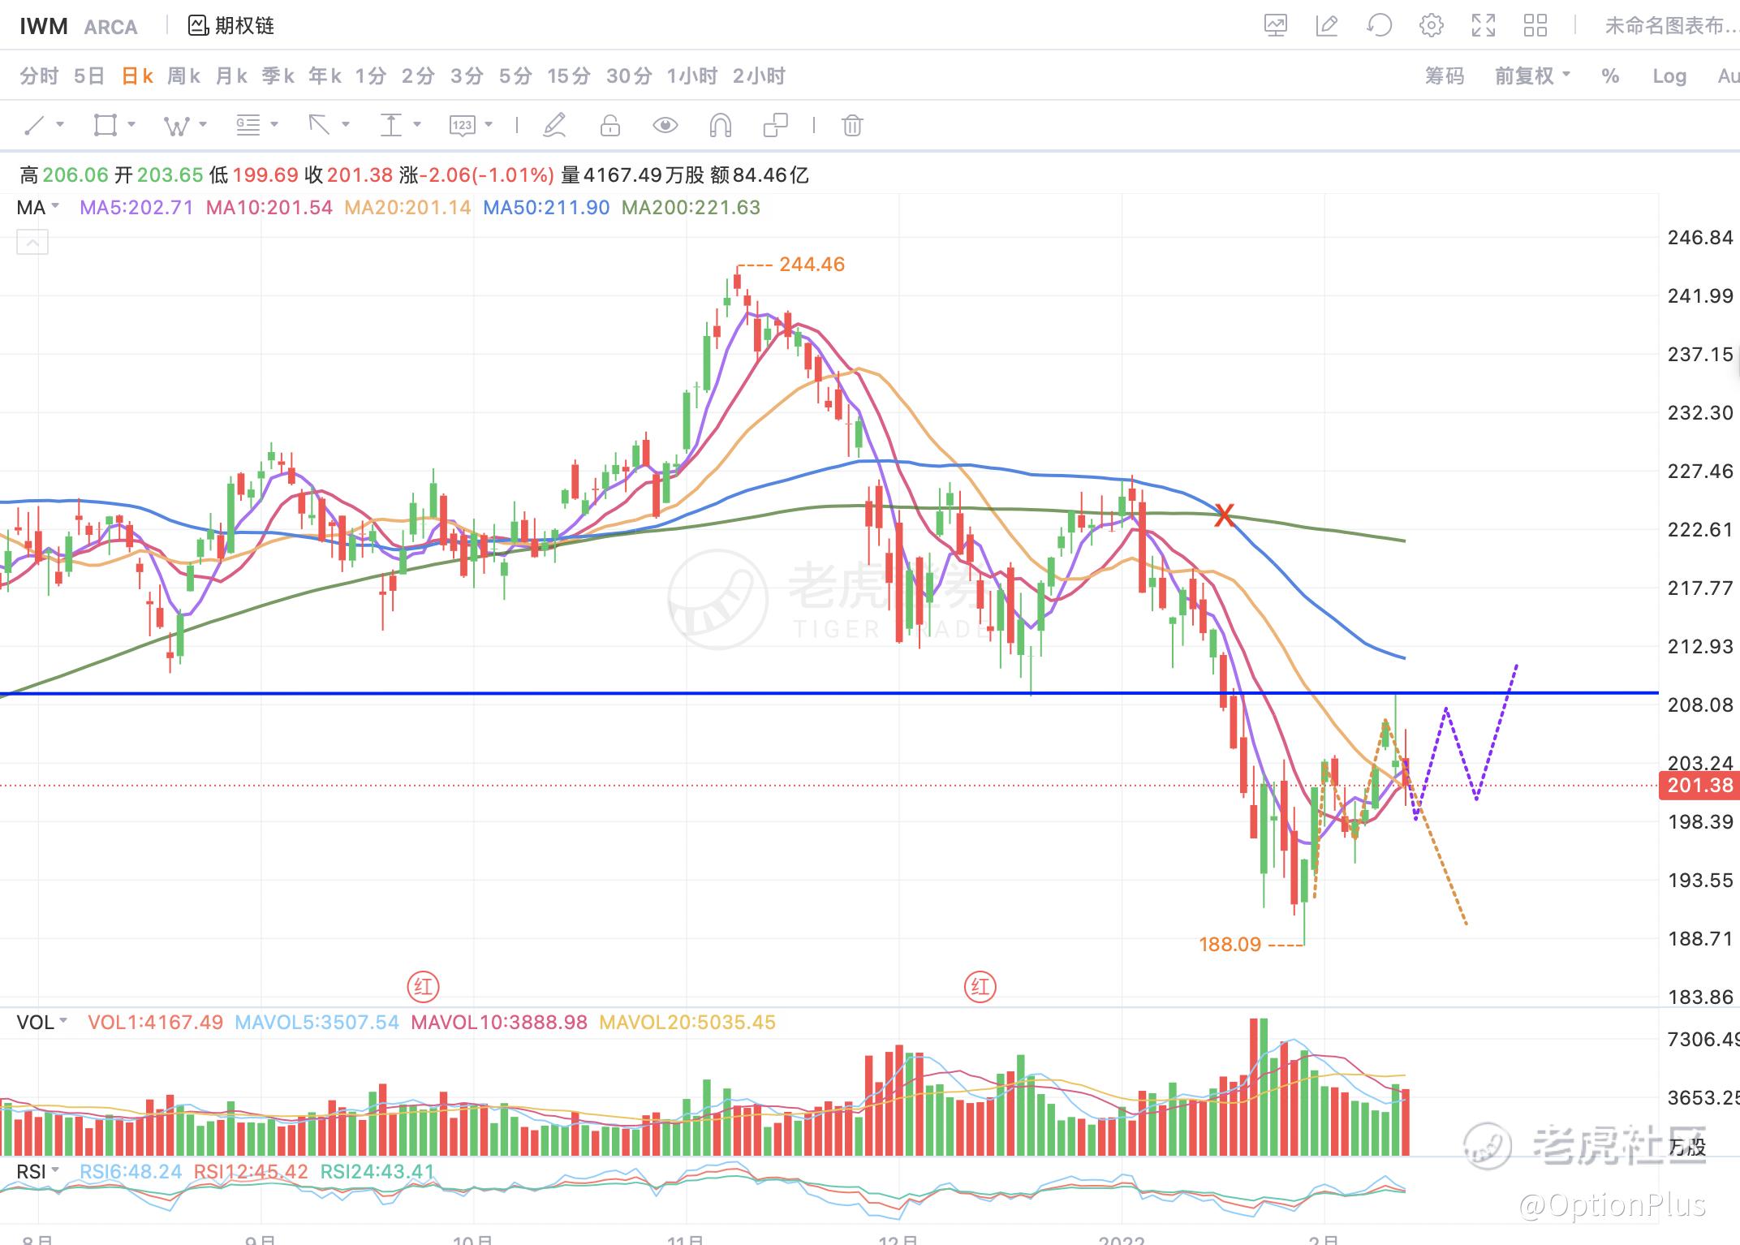This screenshot has width=1740, height=1245.
Task: Click the 筹码 chips distribution button
Action: click(x=1445, y=76)
